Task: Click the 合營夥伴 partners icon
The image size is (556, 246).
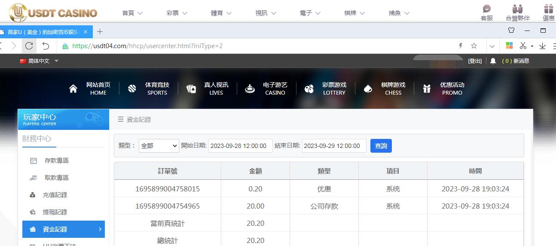Action: coord(517,12)
